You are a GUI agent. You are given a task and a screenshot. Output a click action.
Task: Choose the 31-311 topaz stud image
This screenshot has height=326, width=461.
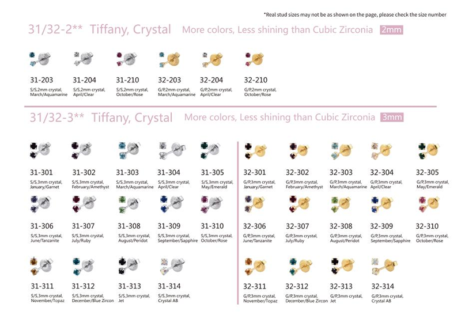pos(40,265)
